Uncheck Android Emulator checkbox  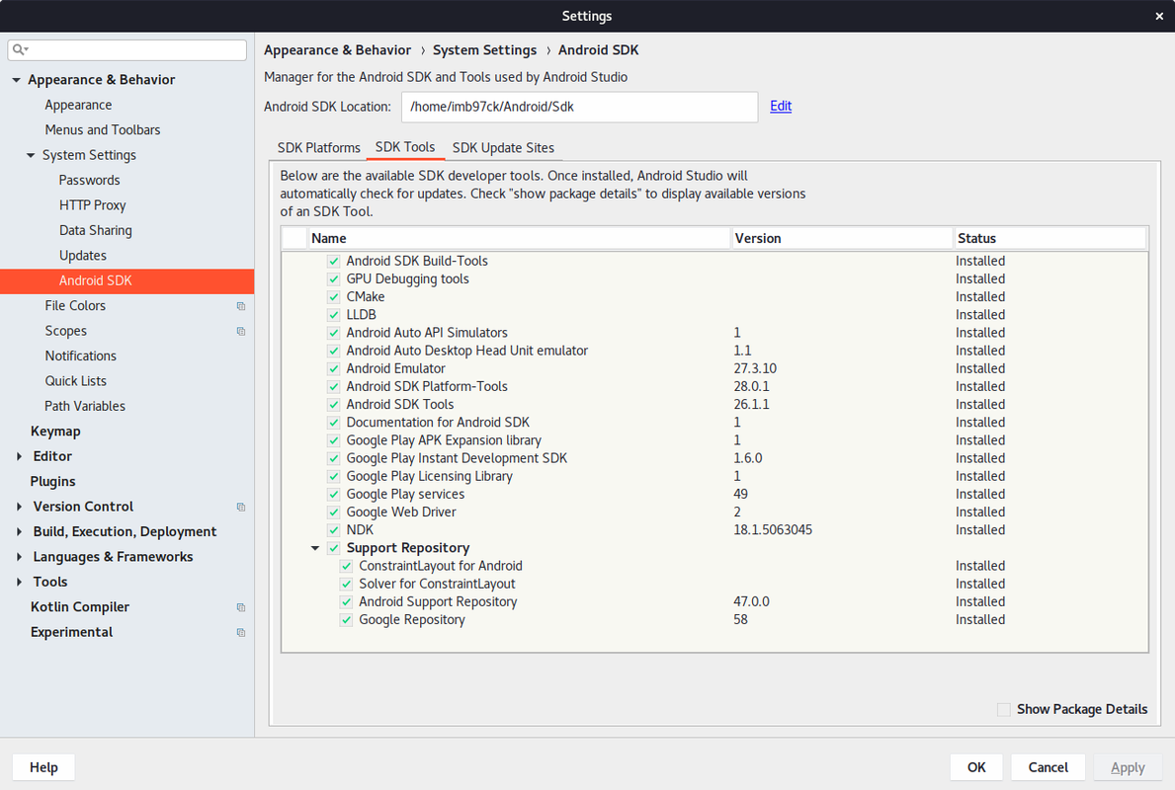coord(333,369)
